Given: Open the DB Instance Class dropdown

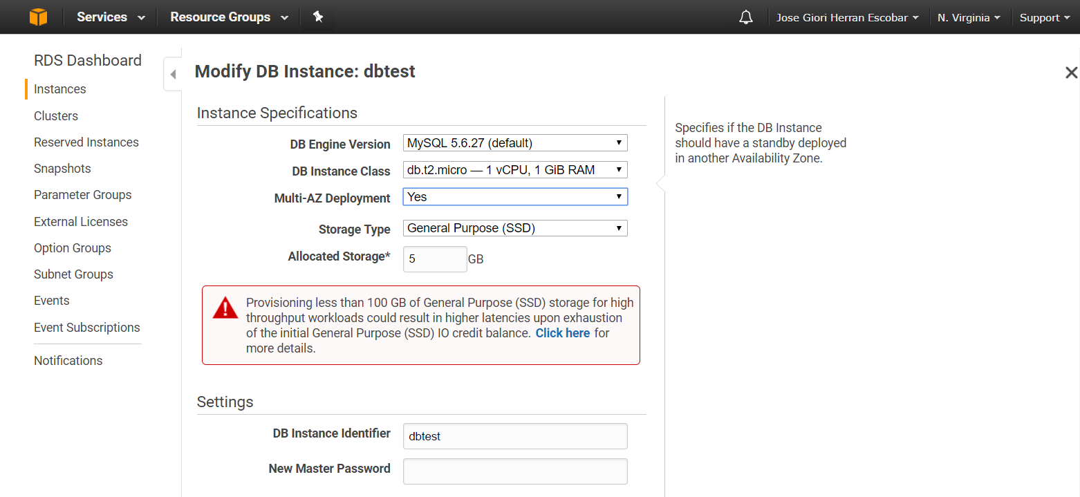Looking at the screenshot, I should tap(515, 170).
